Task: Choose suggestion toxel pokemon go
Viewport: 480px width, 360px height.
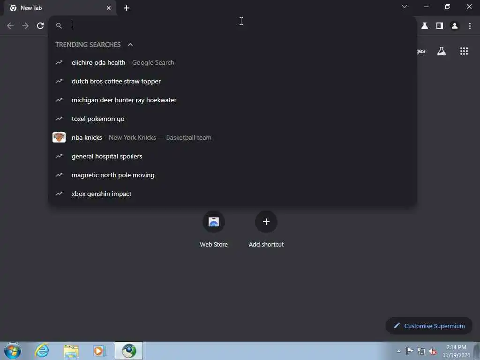Action: (x=232, y=119)
